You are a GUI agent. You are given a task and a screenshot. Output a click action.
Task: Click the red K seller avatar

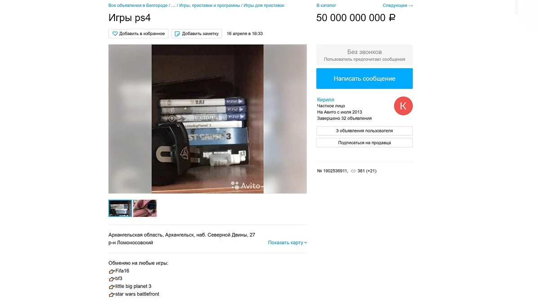(403, 106)
